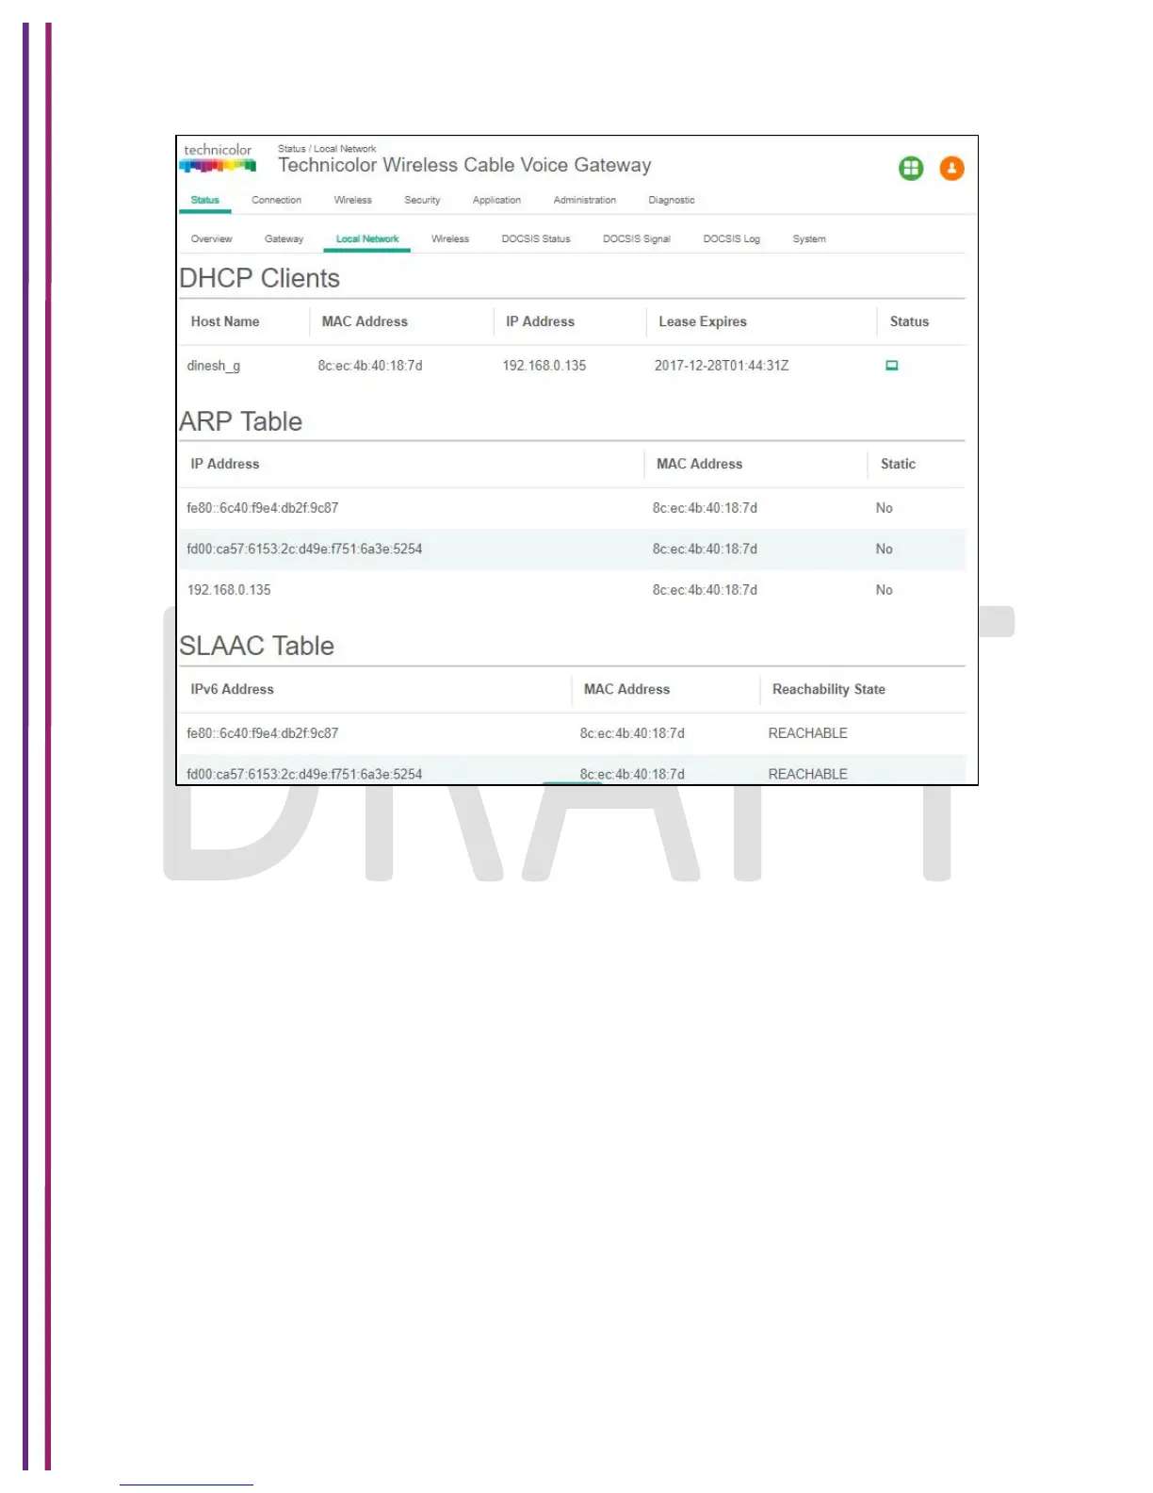Select the Status main tab
This screenshot has height=1493, width=1153.
[205, 200]
